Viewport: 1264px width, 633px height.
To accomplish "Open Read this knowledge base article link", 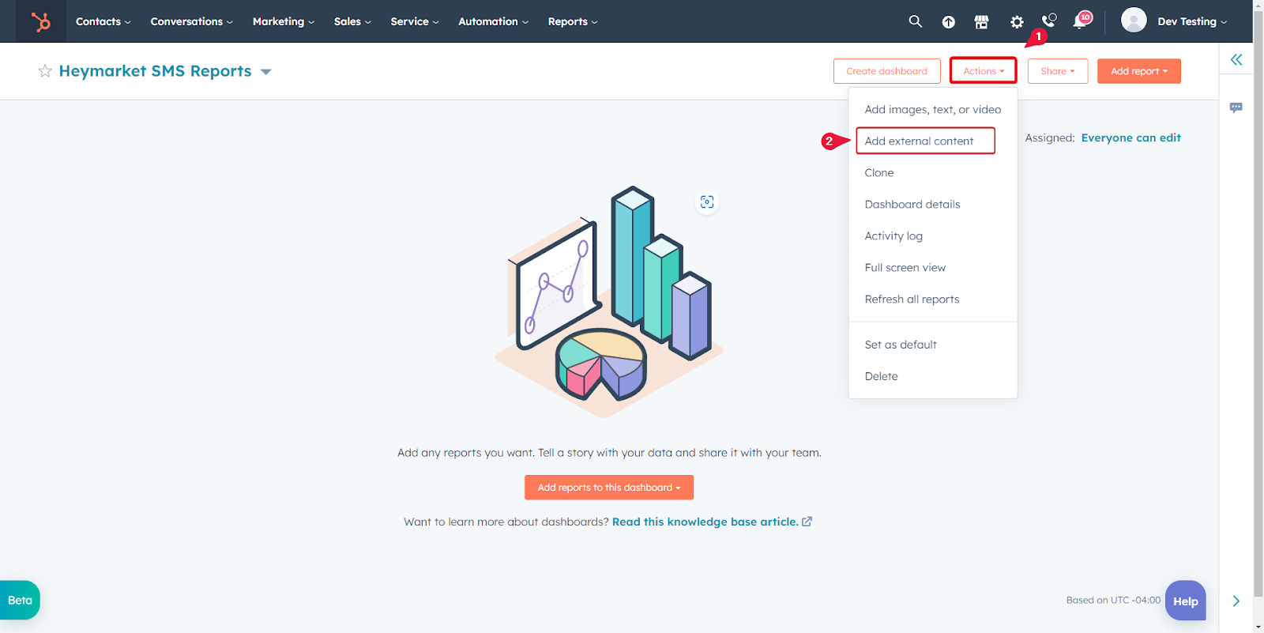I will pyautogui.click(x=705, y=522).
